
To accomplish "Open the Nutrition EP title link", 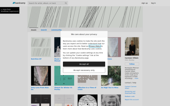I will coord(36,59).
